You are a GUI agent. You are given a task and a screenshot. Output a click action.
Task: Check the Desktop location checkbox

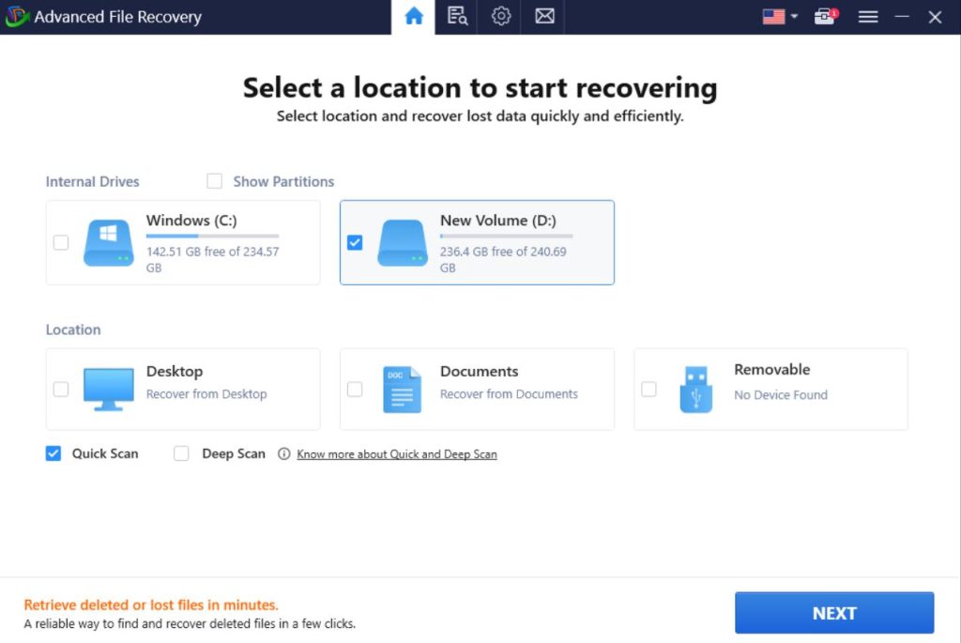61,390
